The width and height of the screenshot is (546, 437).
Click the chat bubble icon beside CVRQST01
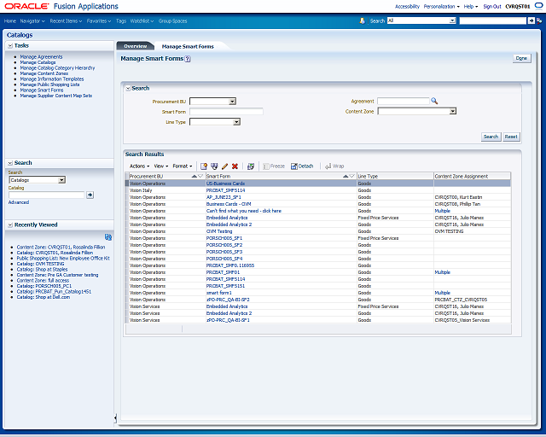pos(538,6)
